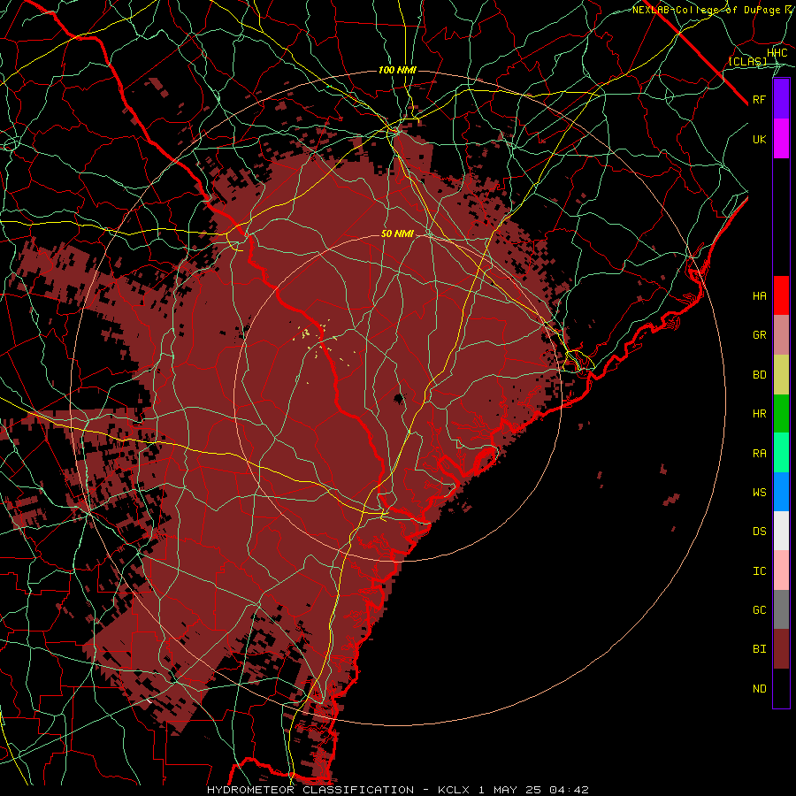
Task: Click the '[CLAS]' label
Action: pyautogui.click(x=747, y=62)
